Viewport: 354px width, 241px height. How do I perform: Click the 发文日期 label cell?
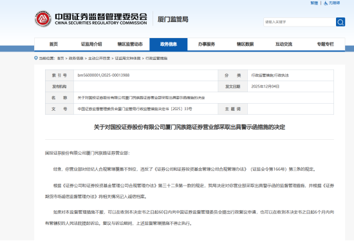[x=233, y=86]
